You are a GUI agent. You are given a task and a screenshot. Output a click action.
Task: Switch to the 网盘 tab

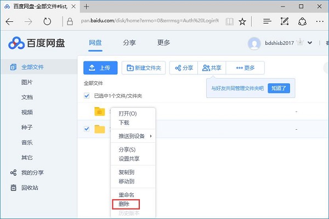tap(95, 43)
